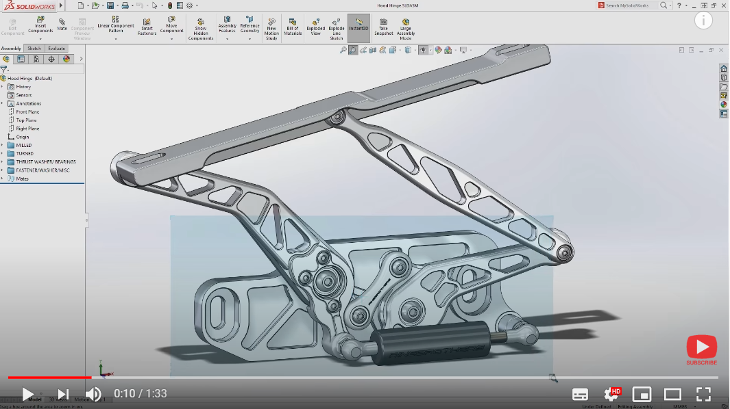730x409 pixels.
Task: Save the document with the disk icon
Action: pyautogui.click(x=110, y=5)
